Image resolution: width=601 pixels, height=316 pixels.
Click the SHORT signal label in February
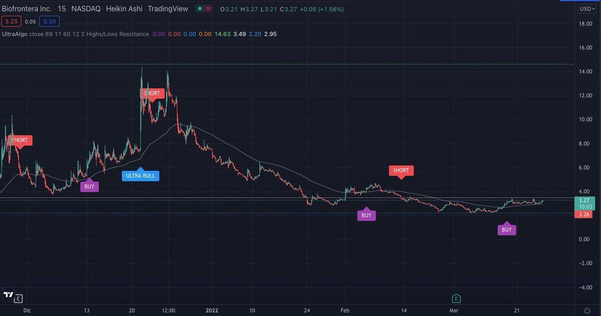click(x=401, y=171)
